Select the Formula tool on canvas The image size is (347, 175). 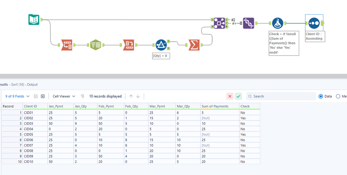(x=278, y=23)
